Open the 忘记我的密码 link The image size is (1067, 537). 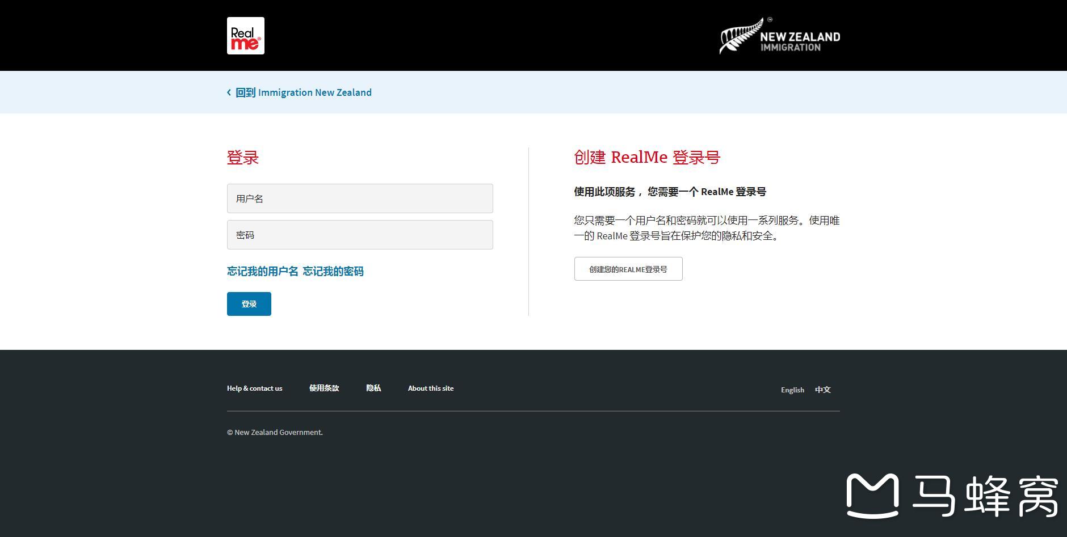(333, 272)
